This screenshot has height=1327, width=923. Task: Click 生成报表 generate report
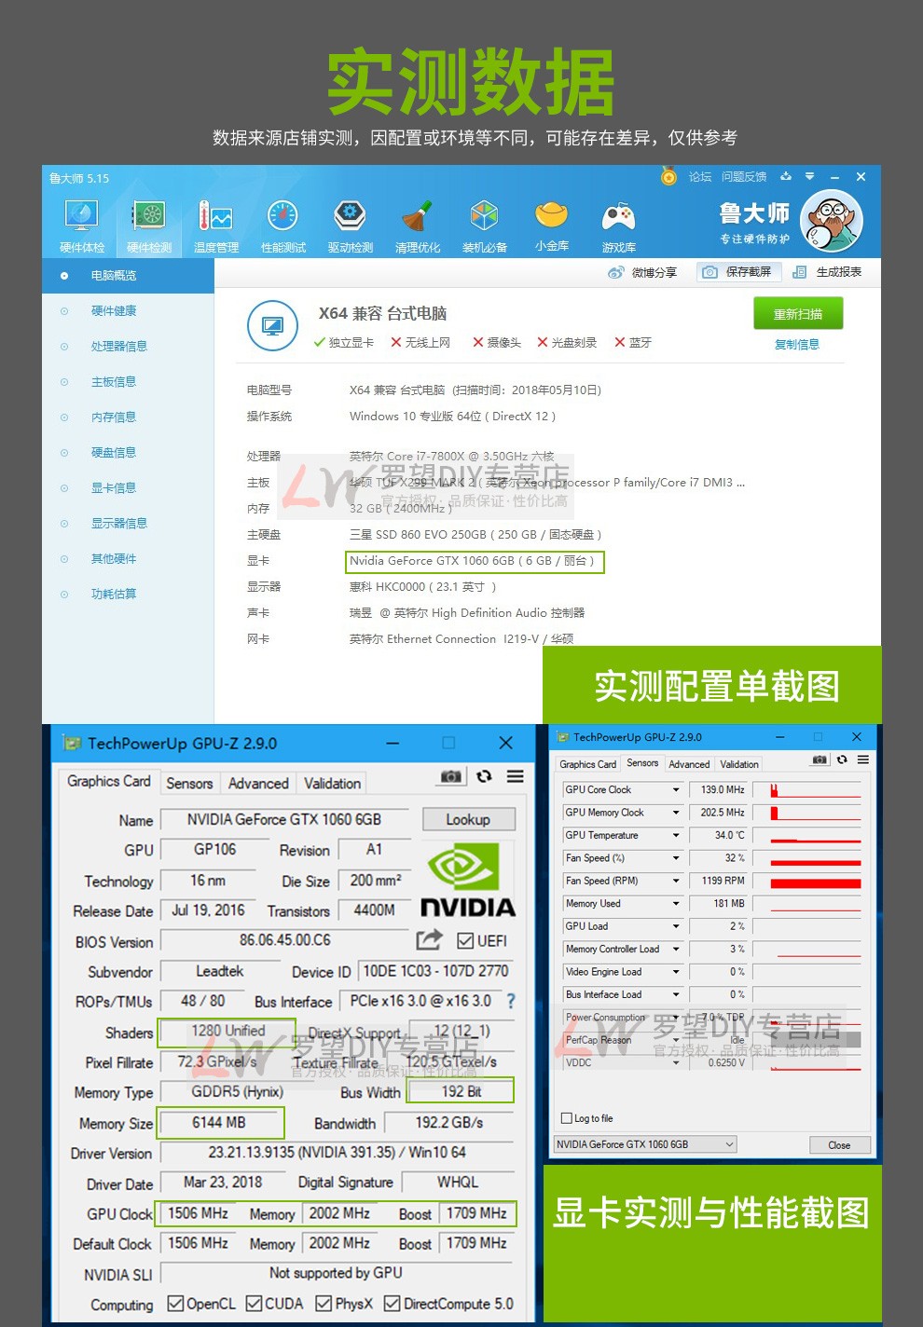click(x=828, y=272)
